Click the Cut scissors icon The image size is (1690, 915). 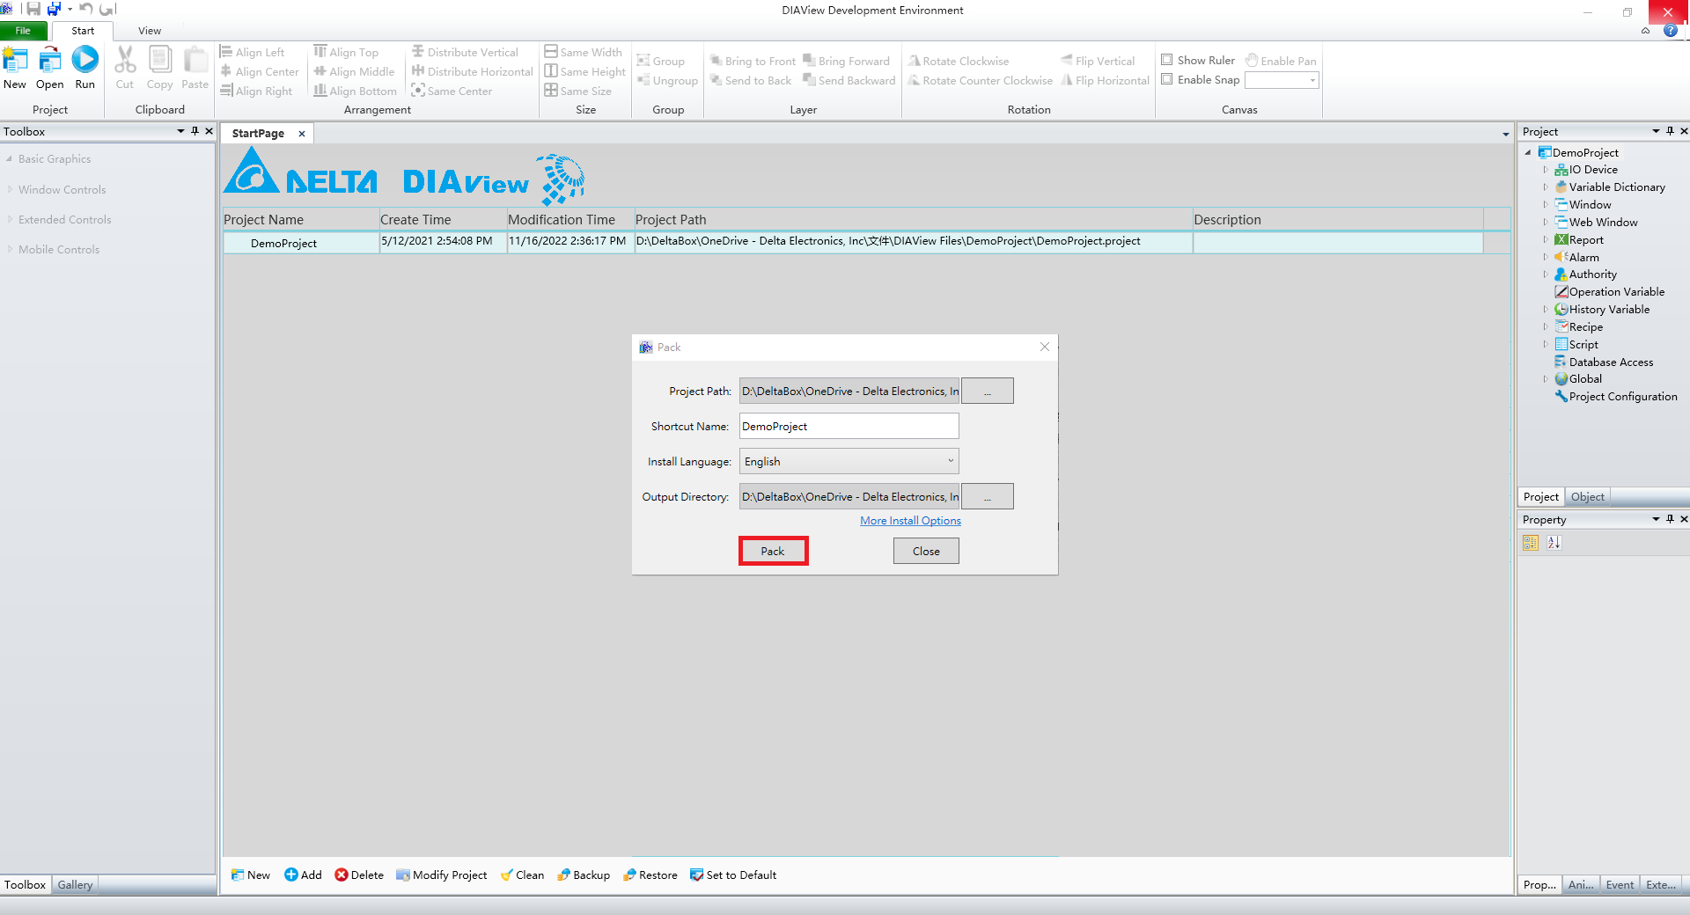(125, 61)
